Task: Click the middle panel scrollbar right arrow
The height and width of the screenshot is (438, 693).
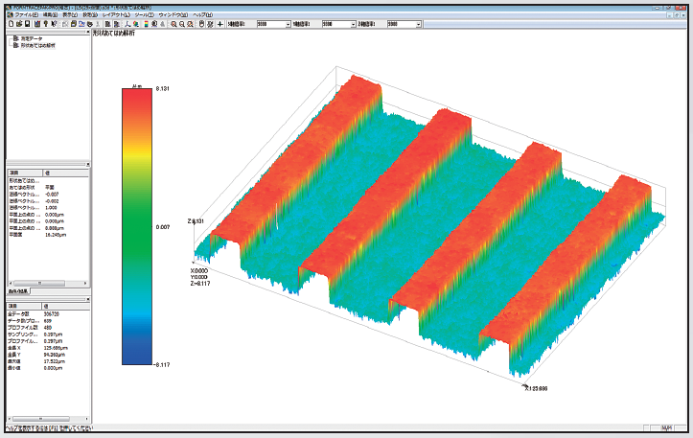Action: (x=85, y=284)
